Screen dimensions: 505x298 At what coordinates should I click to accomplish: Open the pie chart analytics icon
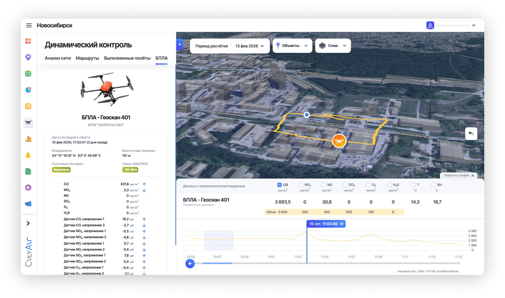pos(28,90)
